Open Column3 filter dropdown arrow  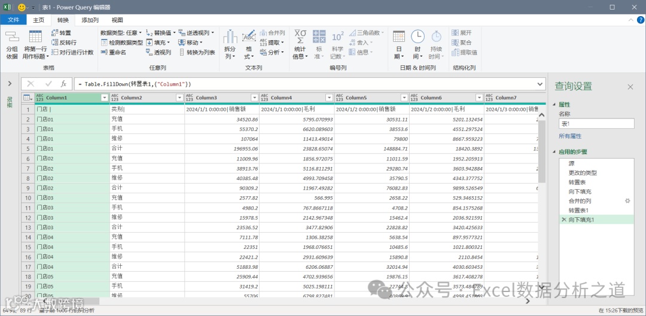click(x=254, y=98)
